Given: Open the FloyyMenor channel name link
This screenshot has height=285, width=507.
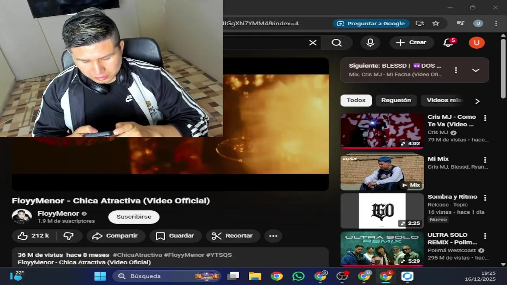Looking at the screenshot, I should point(58,214).
